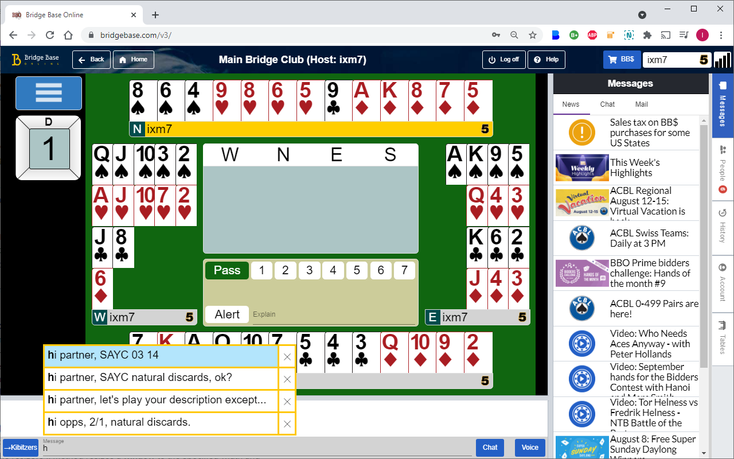Open the Chrome tab search dropdown arrow

pos(642,15)
